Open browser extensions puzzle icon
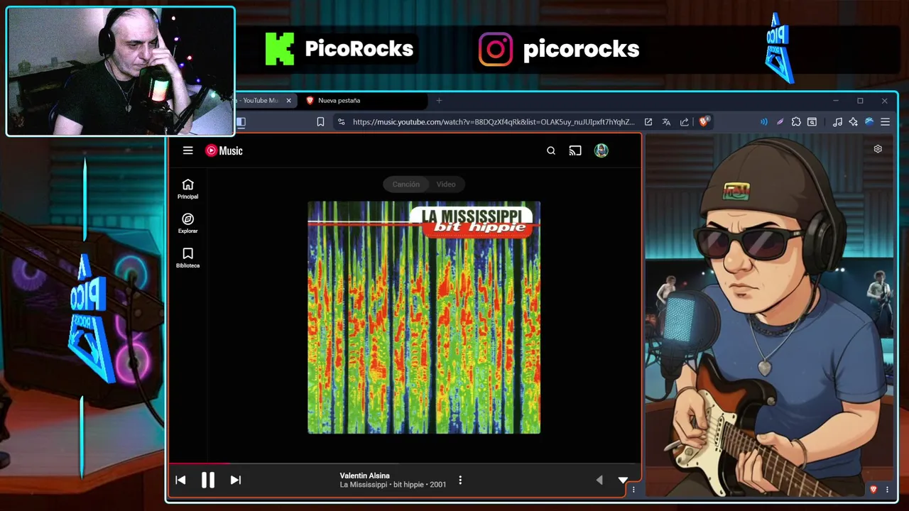The height and width of the screenshot is (511, 909). 796,122
